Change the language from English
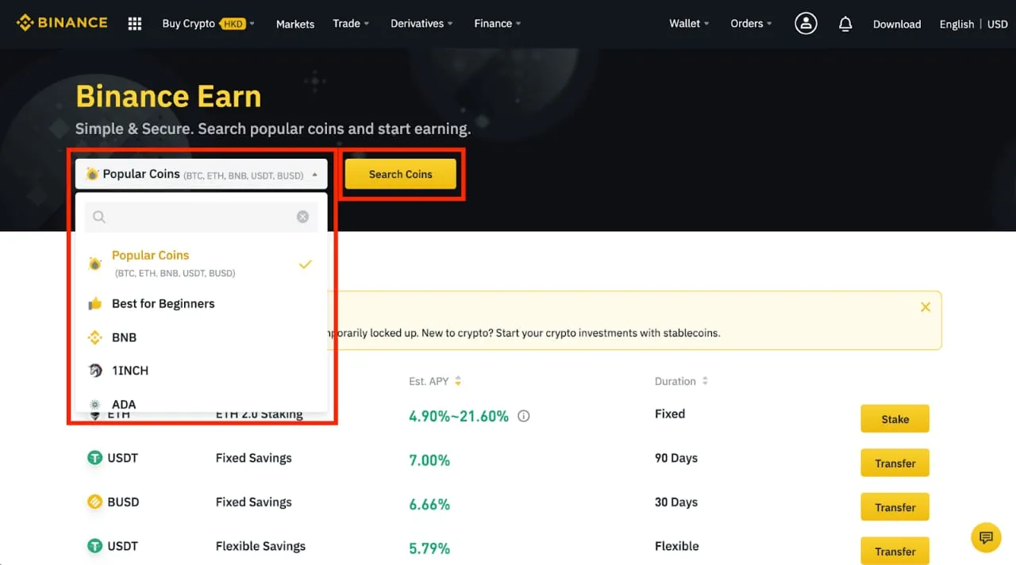Image resolution: width=1016 pixels, height=565 pixels. [x=956, y=25]
